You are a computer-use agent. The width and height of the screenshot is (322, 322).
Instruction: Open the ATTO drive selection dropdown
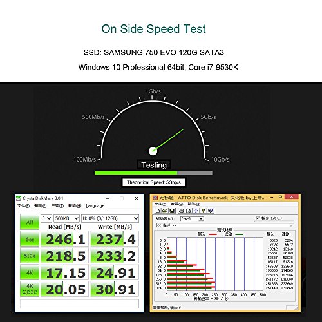coord(192,219)
